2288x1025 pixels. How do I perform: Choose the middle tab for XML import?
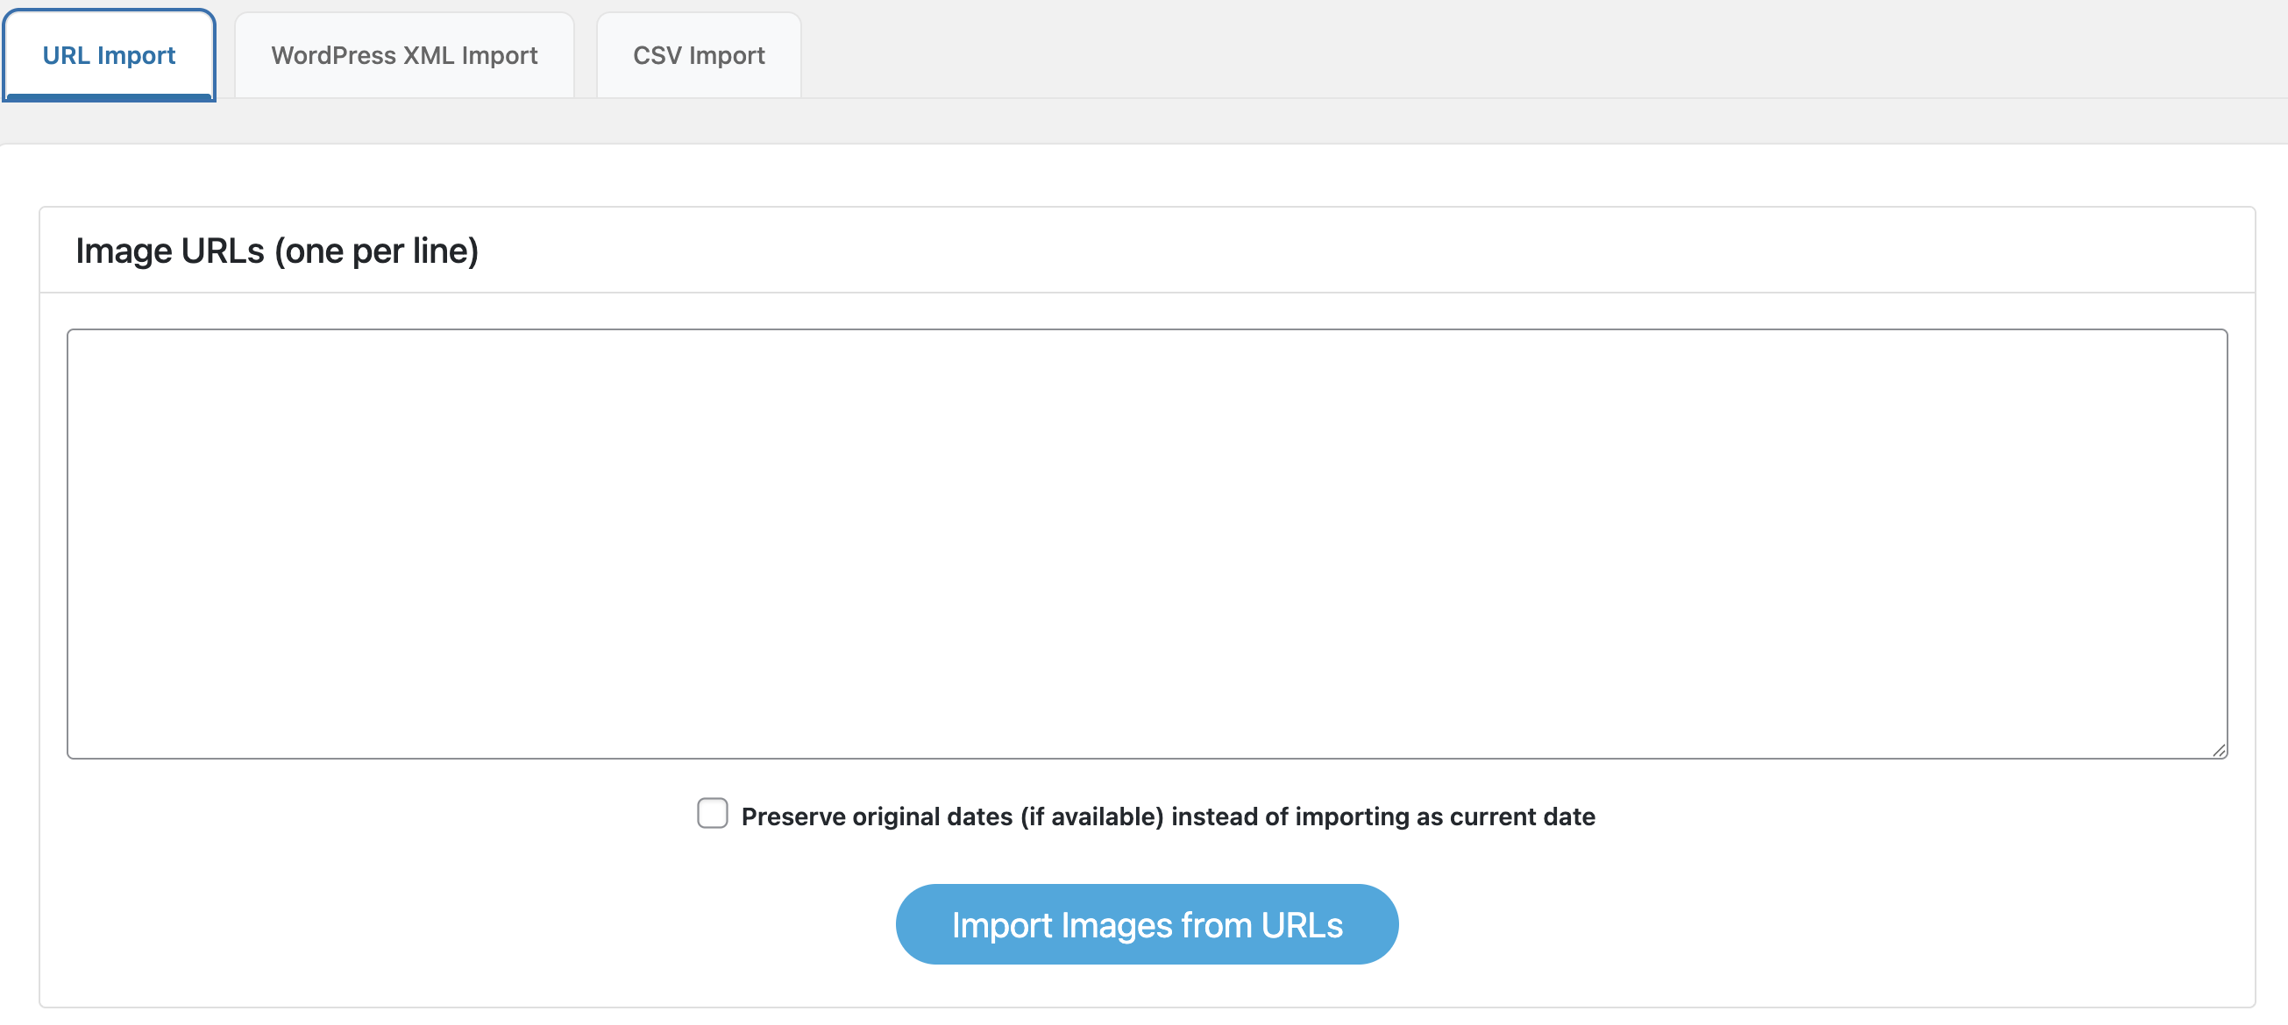tap(404, 55)
